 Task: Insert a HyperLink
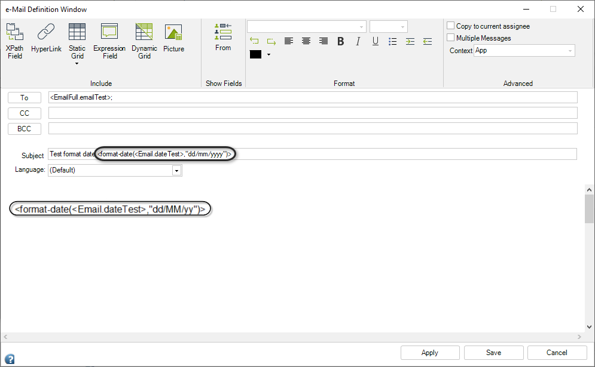[x=46, y=38]
